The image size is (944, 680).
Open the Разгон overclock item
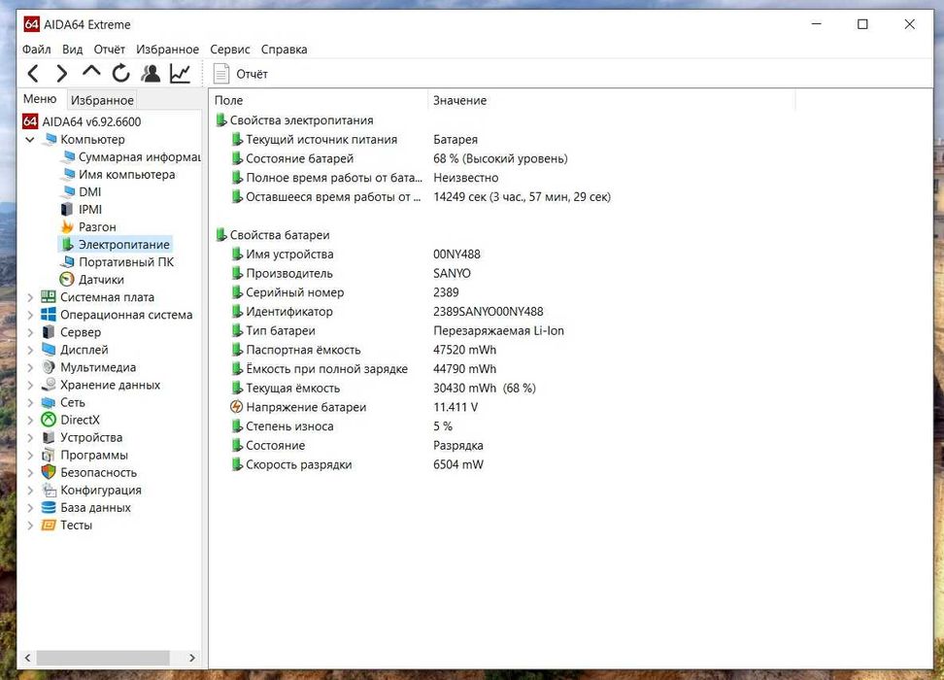click(x=88, y=226)
